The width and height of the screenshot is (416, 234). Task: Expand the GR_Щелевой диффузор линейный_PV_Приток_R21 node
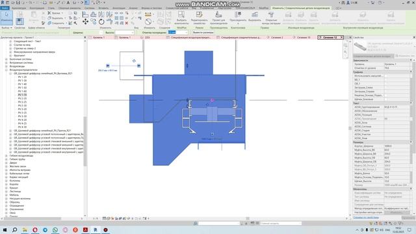(10, 131)
